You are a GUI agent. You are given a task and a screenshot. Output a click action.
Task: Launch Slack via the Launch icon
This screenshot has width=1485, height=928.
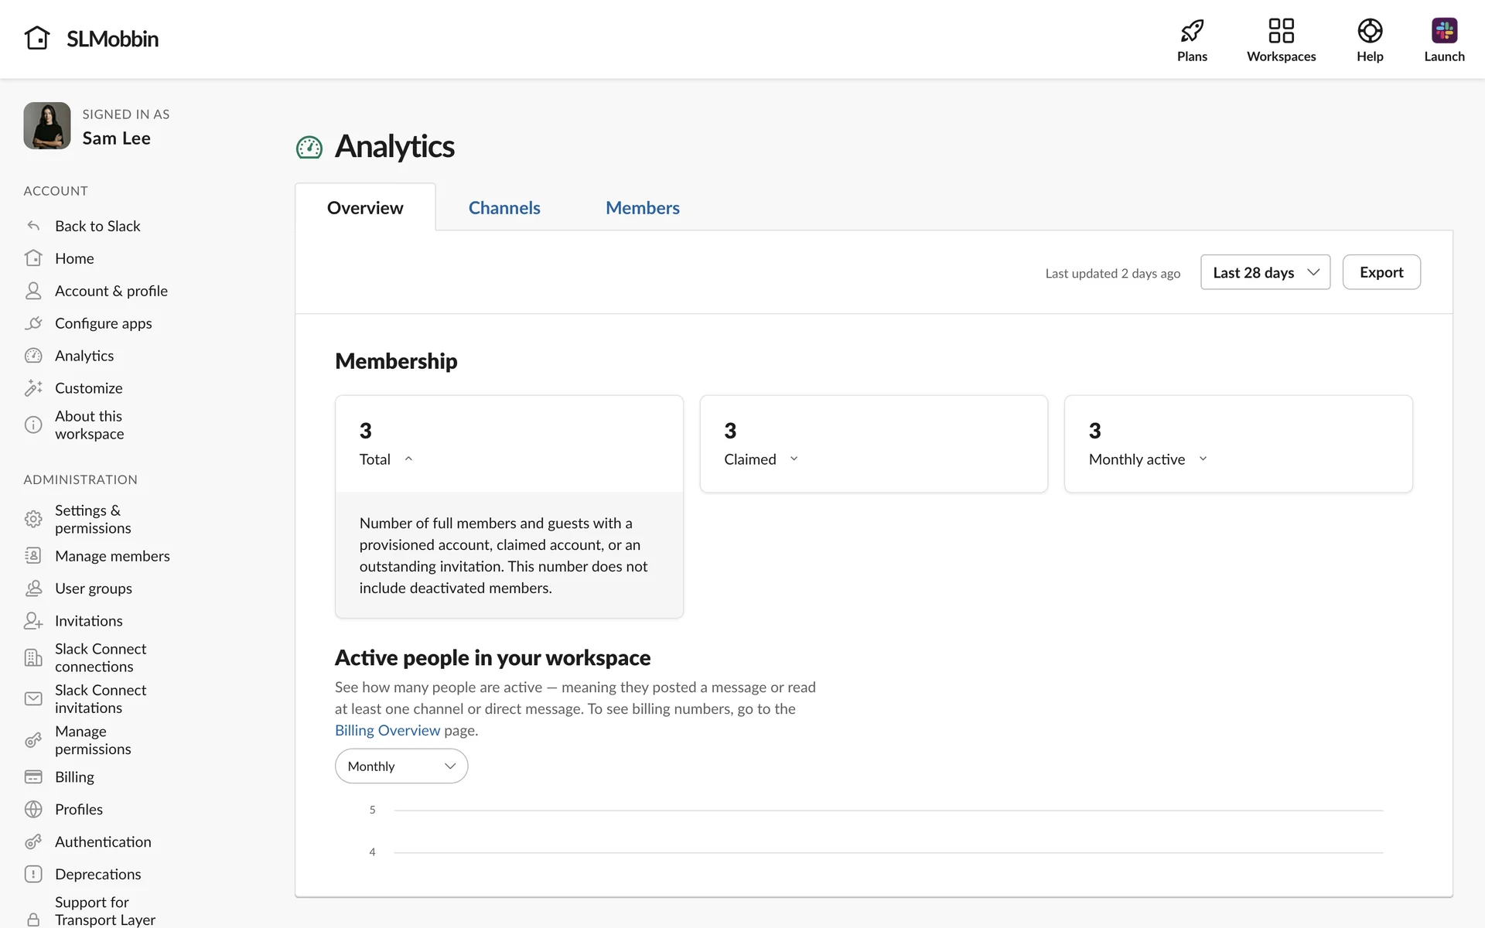click(1443, 31)
